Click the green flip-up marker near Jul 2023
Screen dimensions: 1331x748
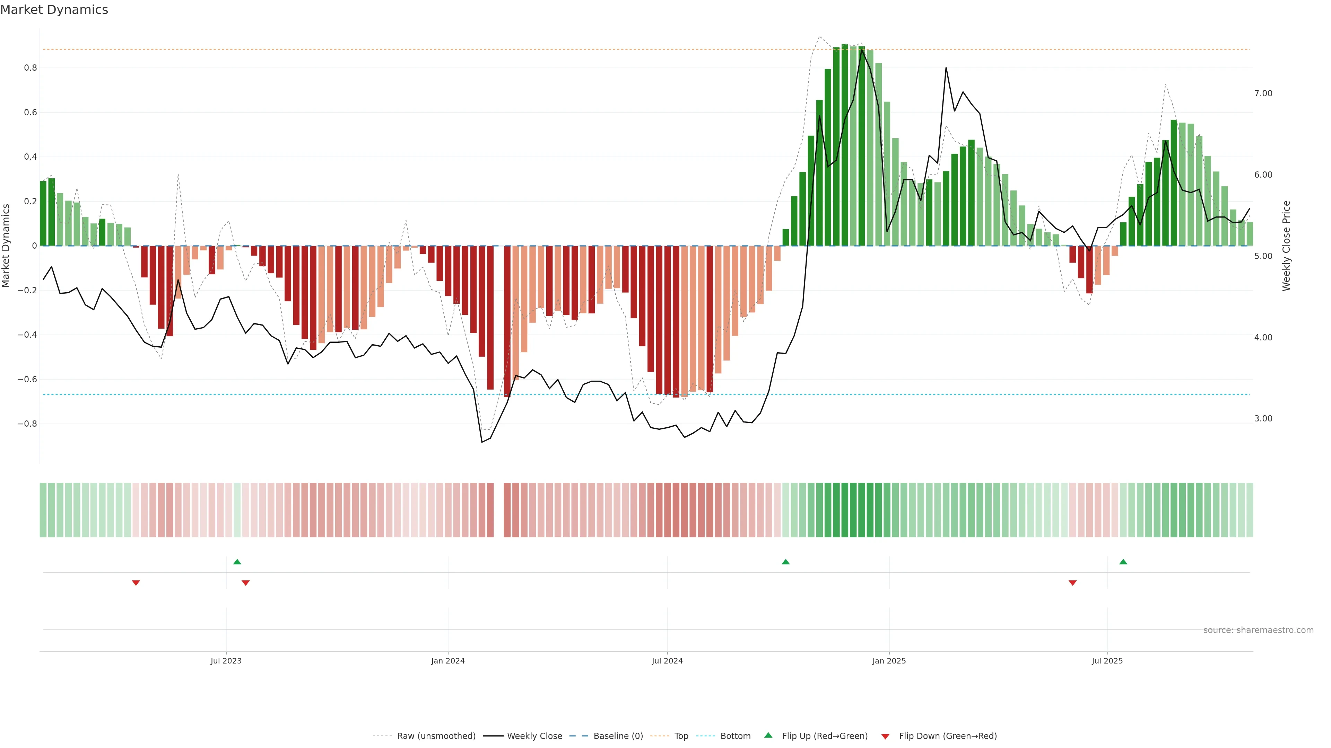pos(237,562)
